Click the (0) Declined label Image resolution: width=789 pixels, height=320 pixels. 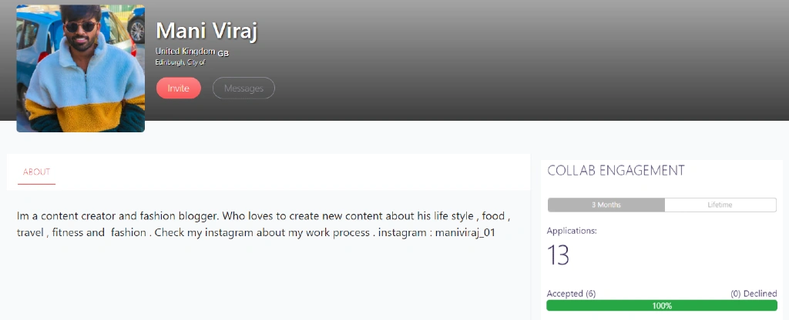pos(754,294)
